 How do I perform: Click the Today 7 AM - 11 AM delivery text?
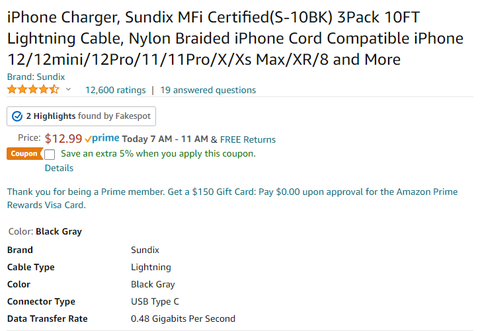(165, 139)
